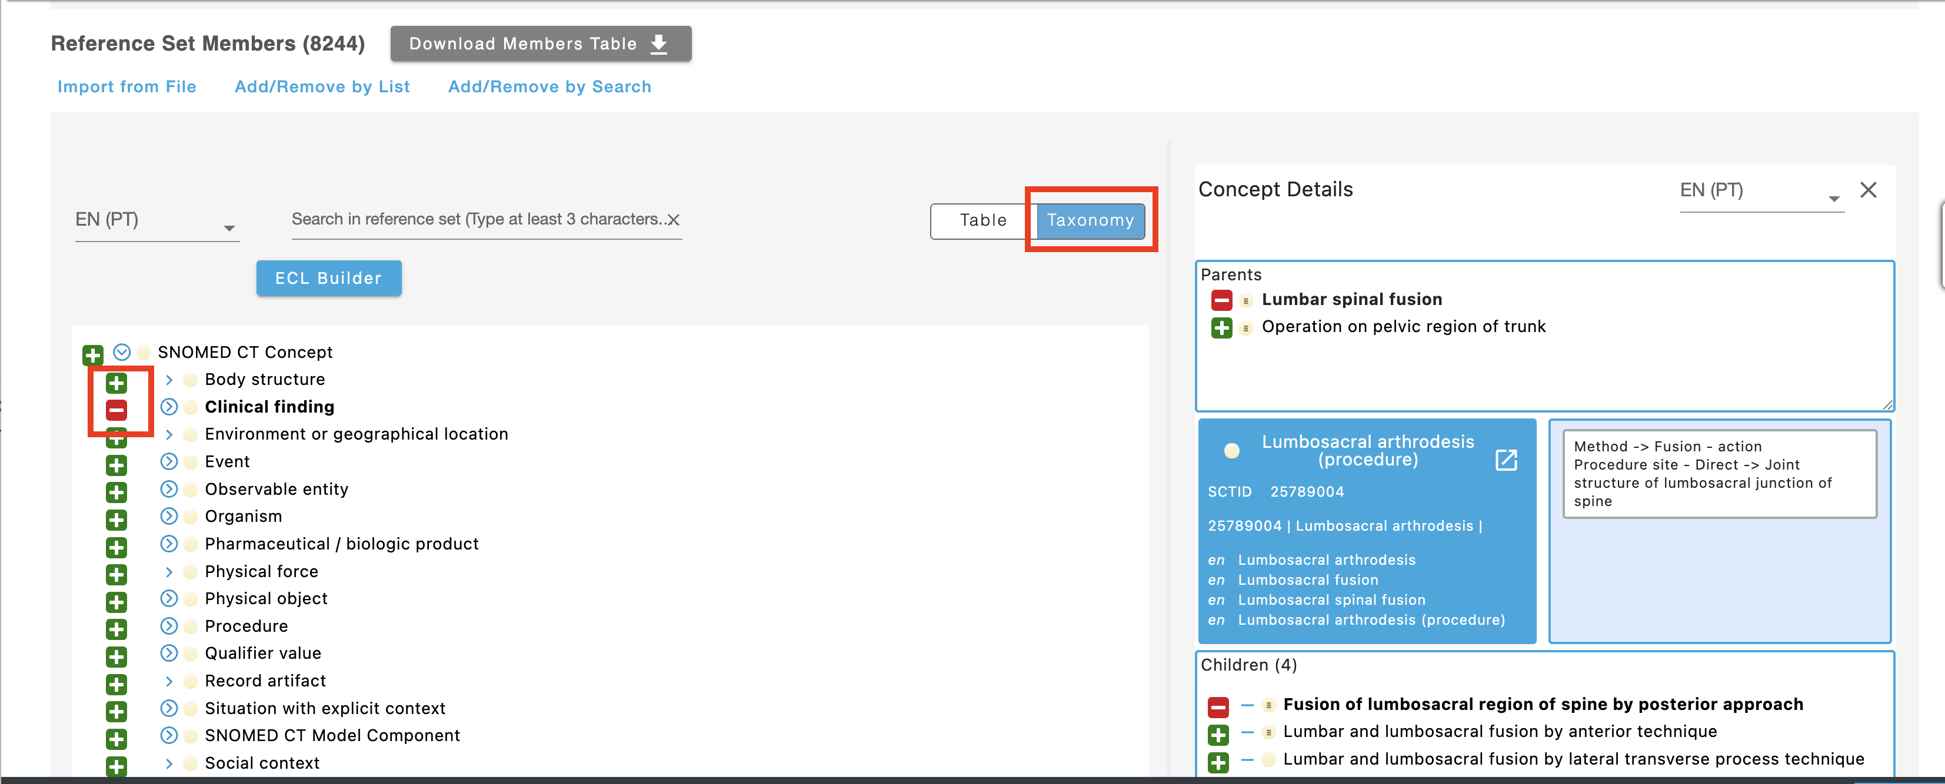Screen dimensions: 1945x784
Task: Collapse SNOMED CT Concept root chevron
Action: 122,351
